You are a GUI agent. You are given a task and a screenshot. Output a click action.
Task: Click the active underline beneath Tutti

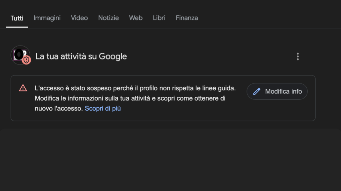click(x=17, y=27)
